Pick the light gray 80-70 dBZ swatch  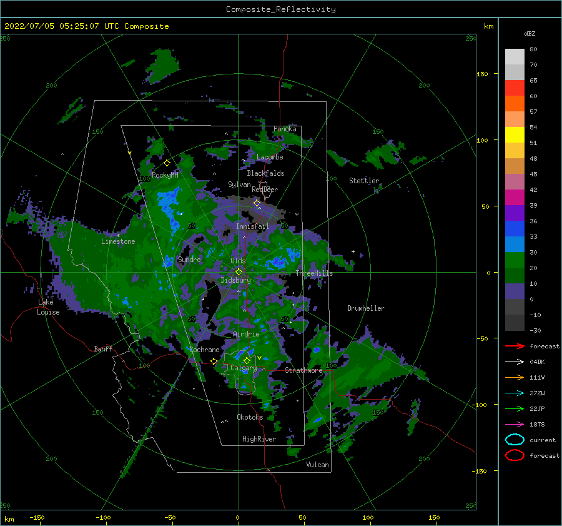click(x=515, y=57)
